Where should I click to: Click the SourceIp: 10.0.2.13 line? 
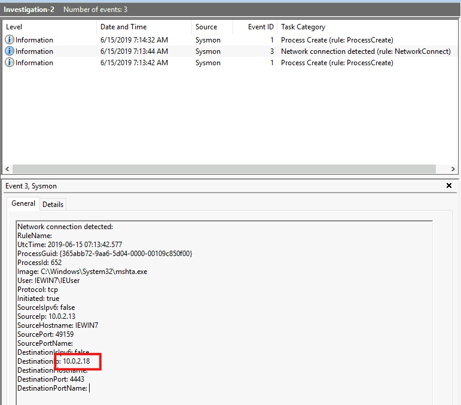coord(46,316)
